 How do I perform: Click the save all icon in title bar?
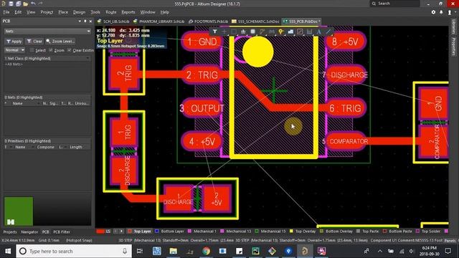point(18,4)
